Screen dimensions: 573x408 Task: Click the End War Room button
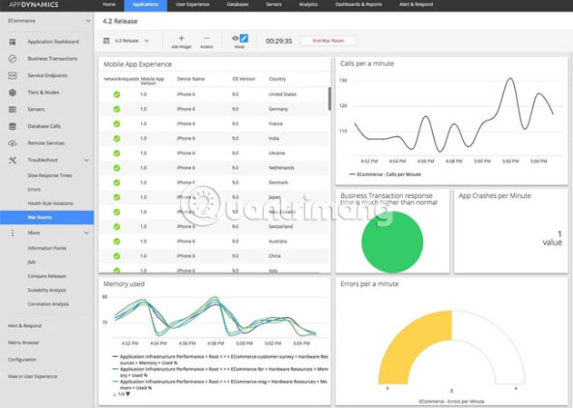click(x=329, y=41)
